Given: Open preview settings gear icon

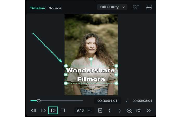Looking at the screenshot, I should (x=129, y=110).
